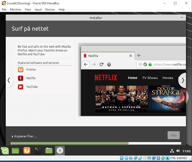This screenshot has width=192, height=162.
Task: Click the site info (i) icon
Action: pyautogui.click(x=140, y=64)
